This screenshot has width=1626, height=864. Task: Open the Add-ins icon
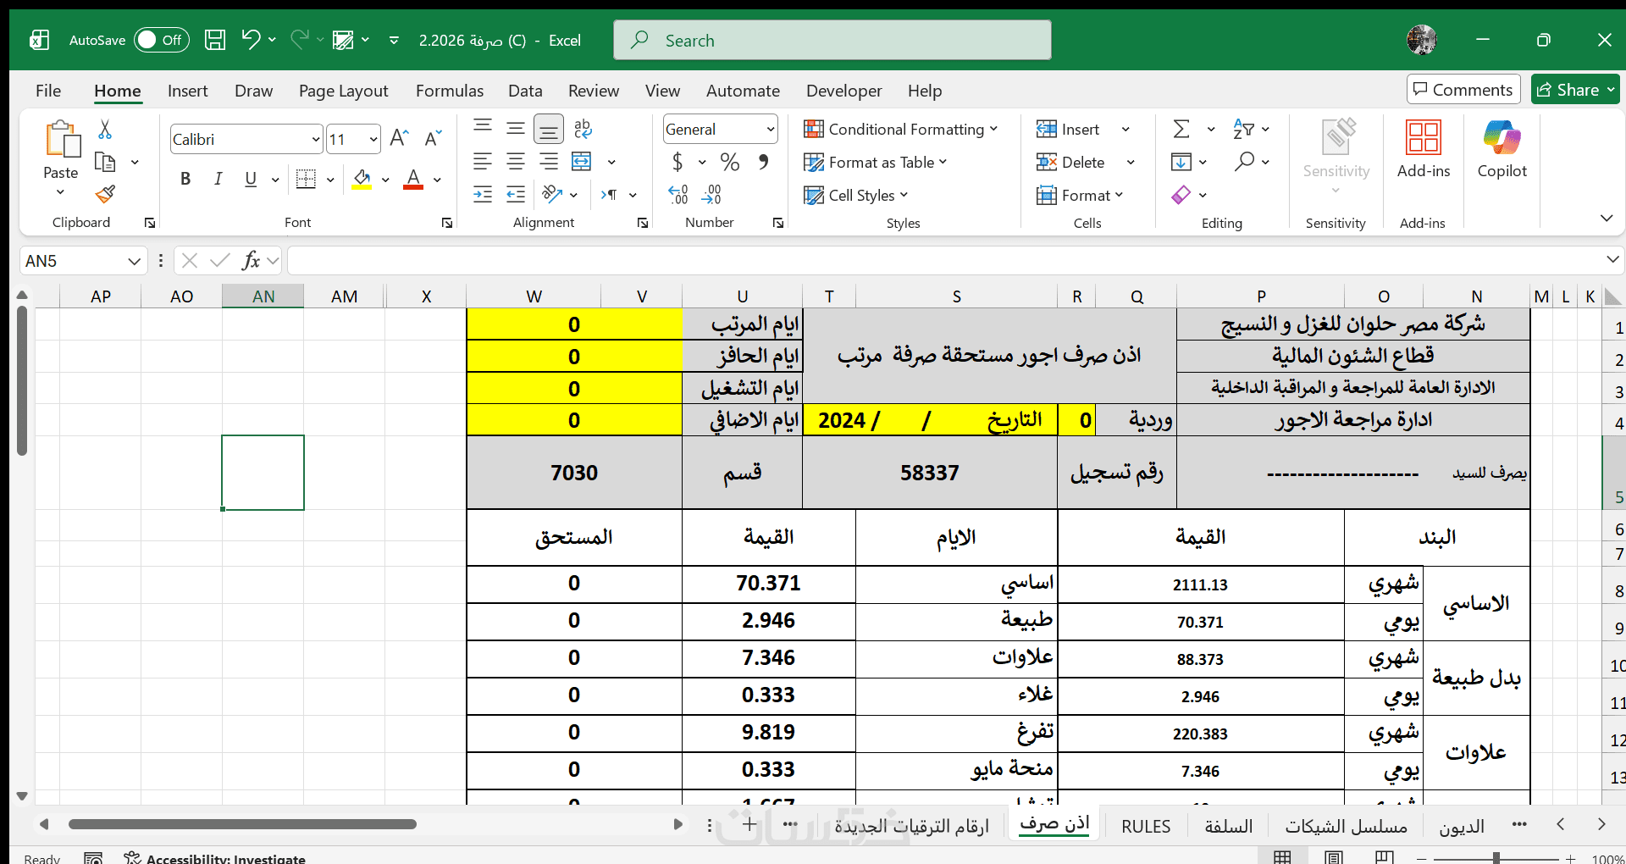(x=1424, y=138)
